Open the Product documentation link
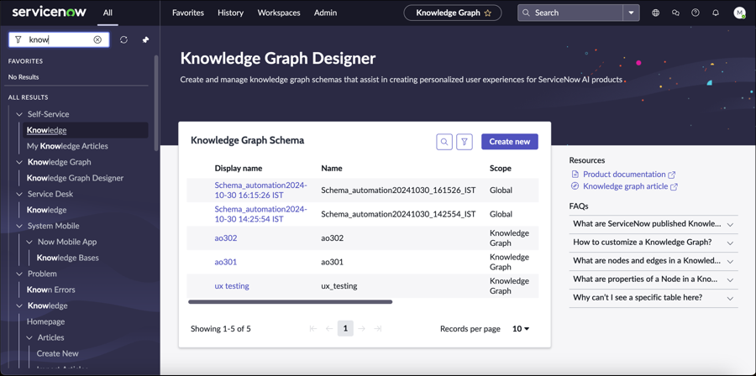The image size is (756, 376). (624, 175)
